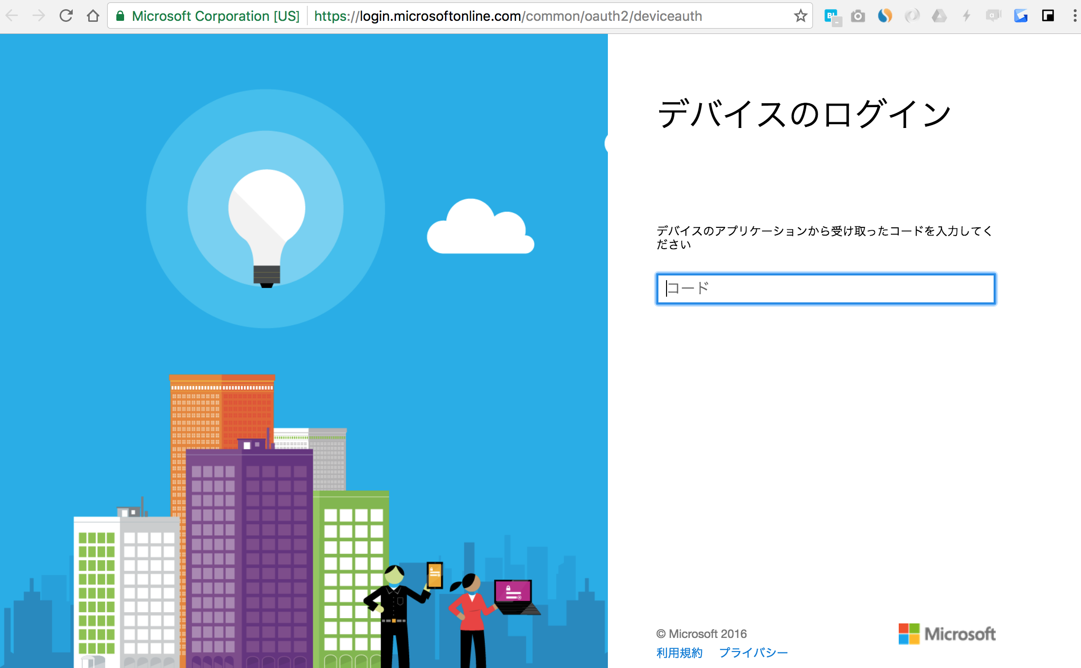Image resolution: width=1081 pixels, height=668 pixels.
Task: Open the blue arrow extension icon
Action: (x=1021, y=16)
